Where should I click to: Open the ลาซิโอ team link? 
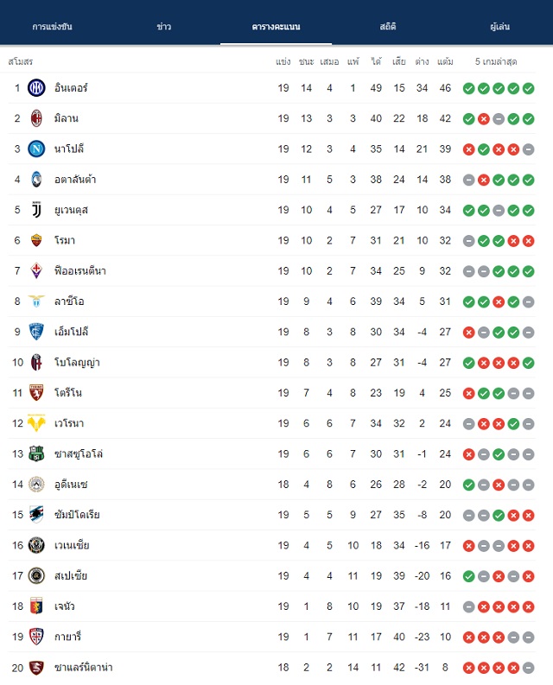tap(69, 301)
